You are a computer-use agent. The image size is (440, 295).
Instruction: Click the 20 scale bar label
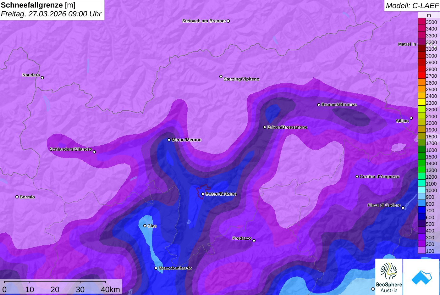click(x=55, y=289)
